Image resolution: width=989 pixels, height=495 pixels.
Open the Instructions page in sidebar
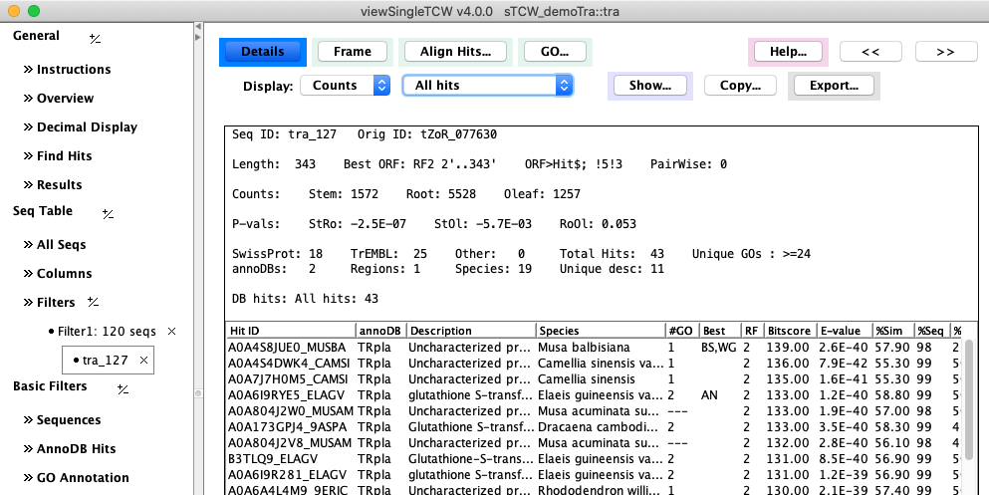point(73,70)
